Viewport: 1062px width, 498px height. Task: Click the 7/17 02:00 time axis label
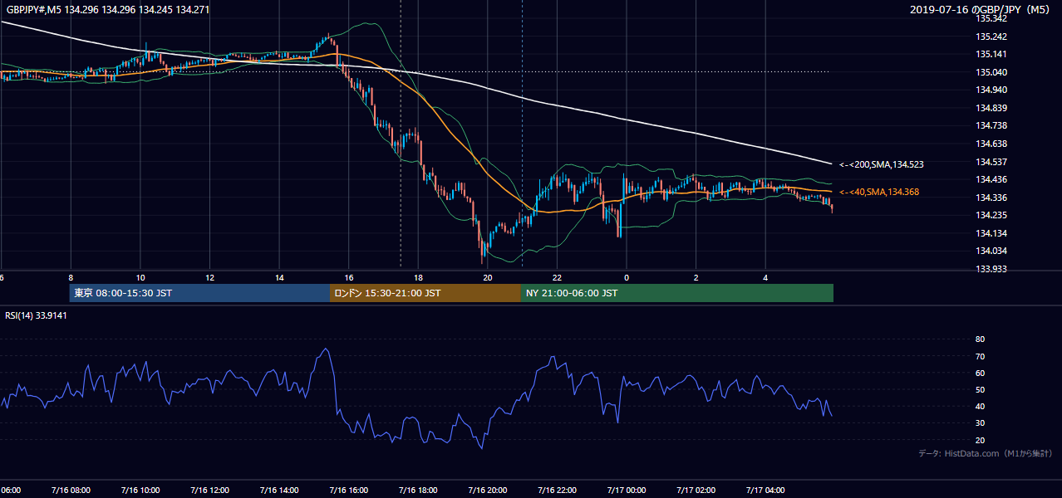pyautogui.click(x=696, y=490)
